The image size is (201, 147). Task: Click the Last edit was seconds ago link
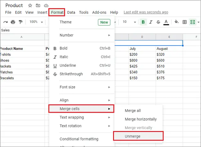coord(146,12)
